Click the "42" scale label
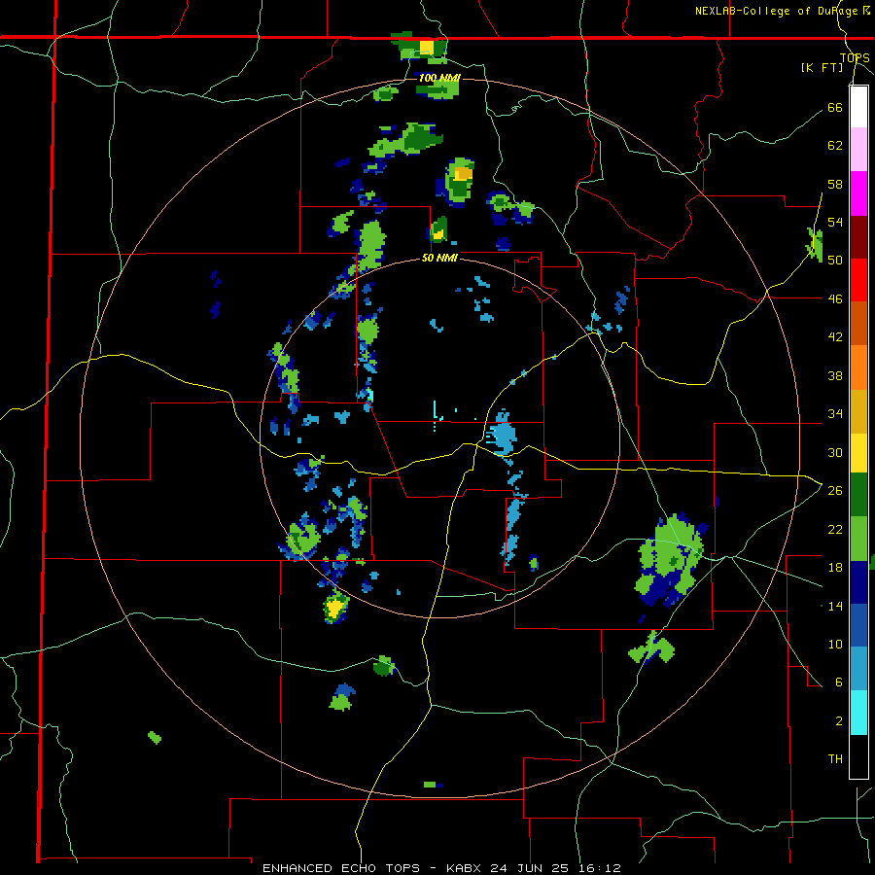Screen dimensions: 875x875 [835, 337]
